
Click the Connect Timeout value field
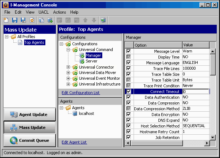195,92
